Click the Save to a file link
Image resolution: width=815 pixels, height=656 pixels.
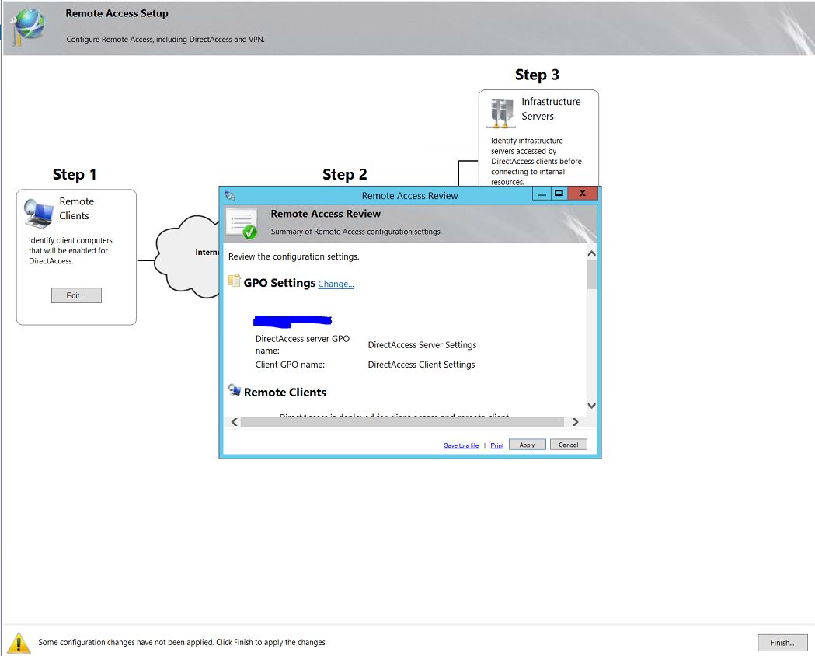[461, 445]
